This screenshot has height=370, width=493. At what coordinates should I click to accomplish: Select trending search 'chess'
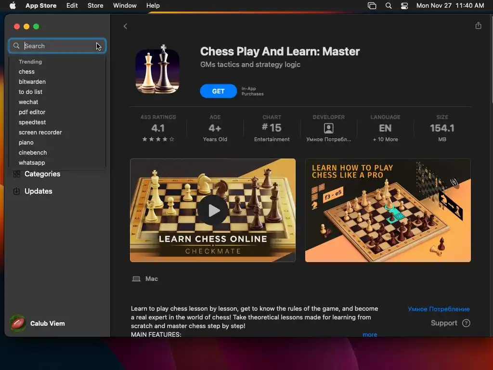tap(27, 72)
